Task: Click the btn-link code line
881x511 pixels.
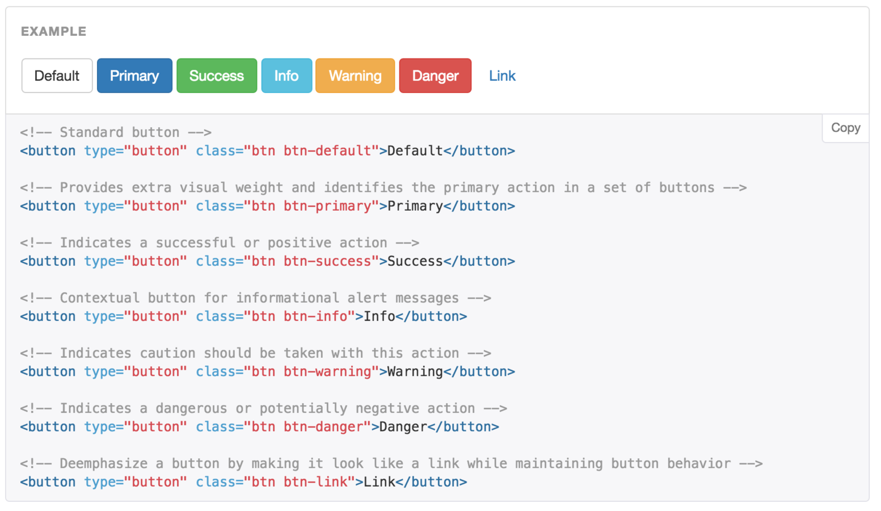Action: pyautogui.click(x=243, y=481)
